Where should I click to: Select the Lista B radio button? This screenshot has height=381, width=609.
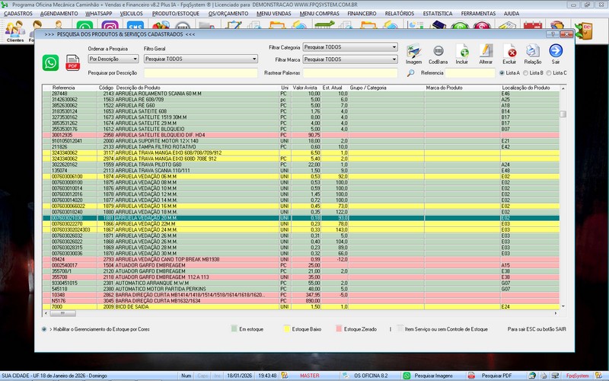click(x=527, y=73)
